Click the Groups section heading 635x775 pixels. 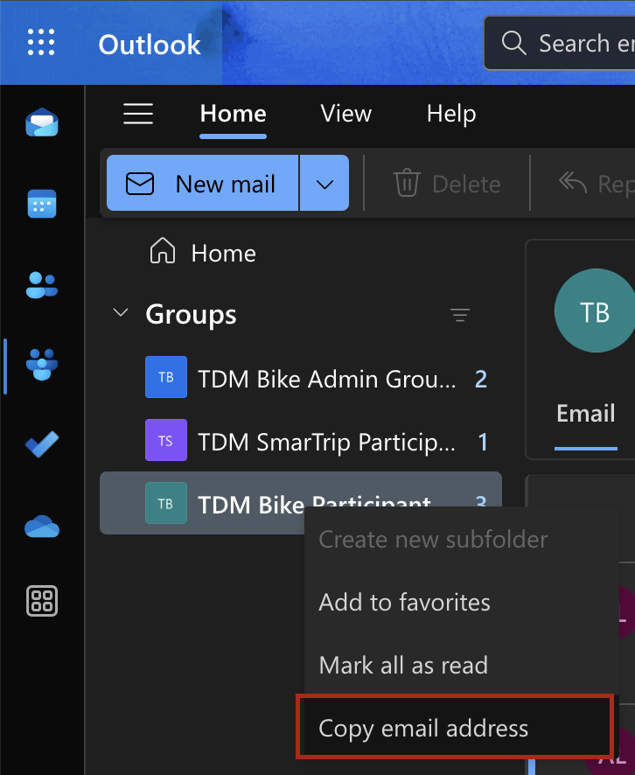coord(191,314)
